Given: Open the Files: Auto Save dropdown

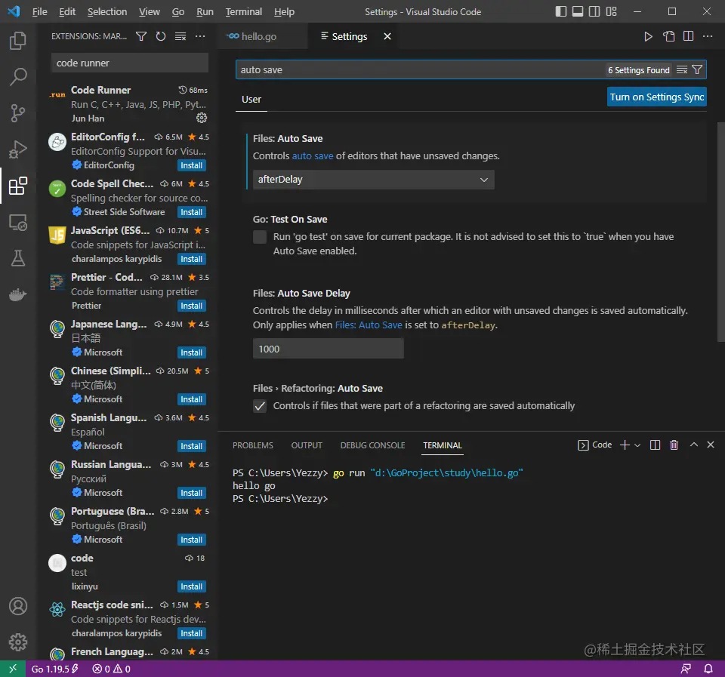Looking at the screenshot, I should (374, 180).
